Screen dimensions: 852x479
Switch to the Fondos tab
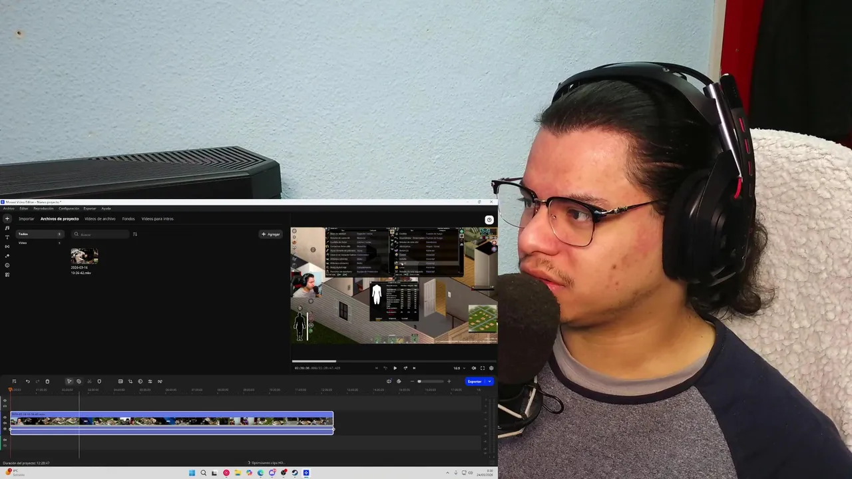tap(128, 218)
